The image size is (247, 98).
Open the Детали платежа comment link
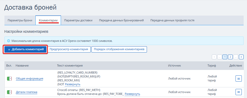click(27, 92)
